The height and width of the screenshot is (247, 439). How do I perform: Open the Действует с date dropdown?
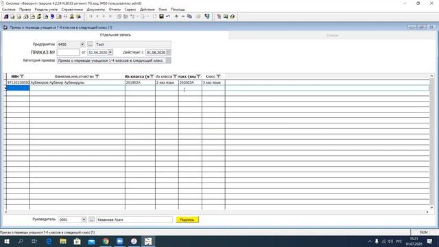pos(168,52)
